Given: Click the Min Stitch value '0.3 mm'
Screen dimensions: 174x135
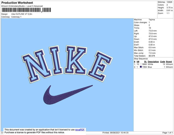Looking at the screenshot, I should point(152,50).
